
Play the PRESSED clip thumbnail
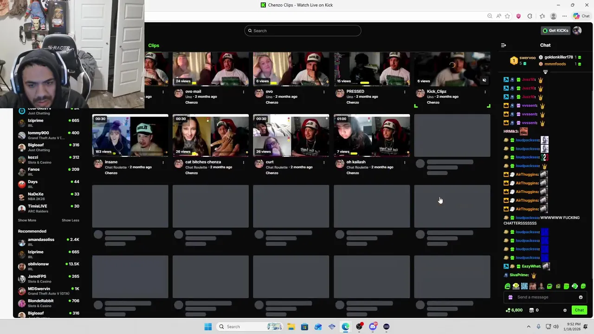click(x=372, y=69)
